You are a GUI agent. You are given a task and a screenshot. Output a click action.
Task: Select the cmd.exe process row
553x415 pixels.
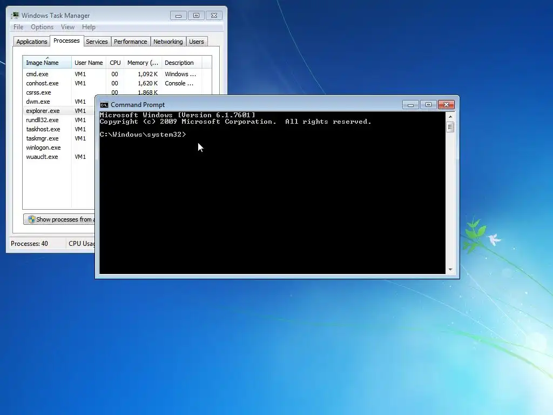point(117,74)
